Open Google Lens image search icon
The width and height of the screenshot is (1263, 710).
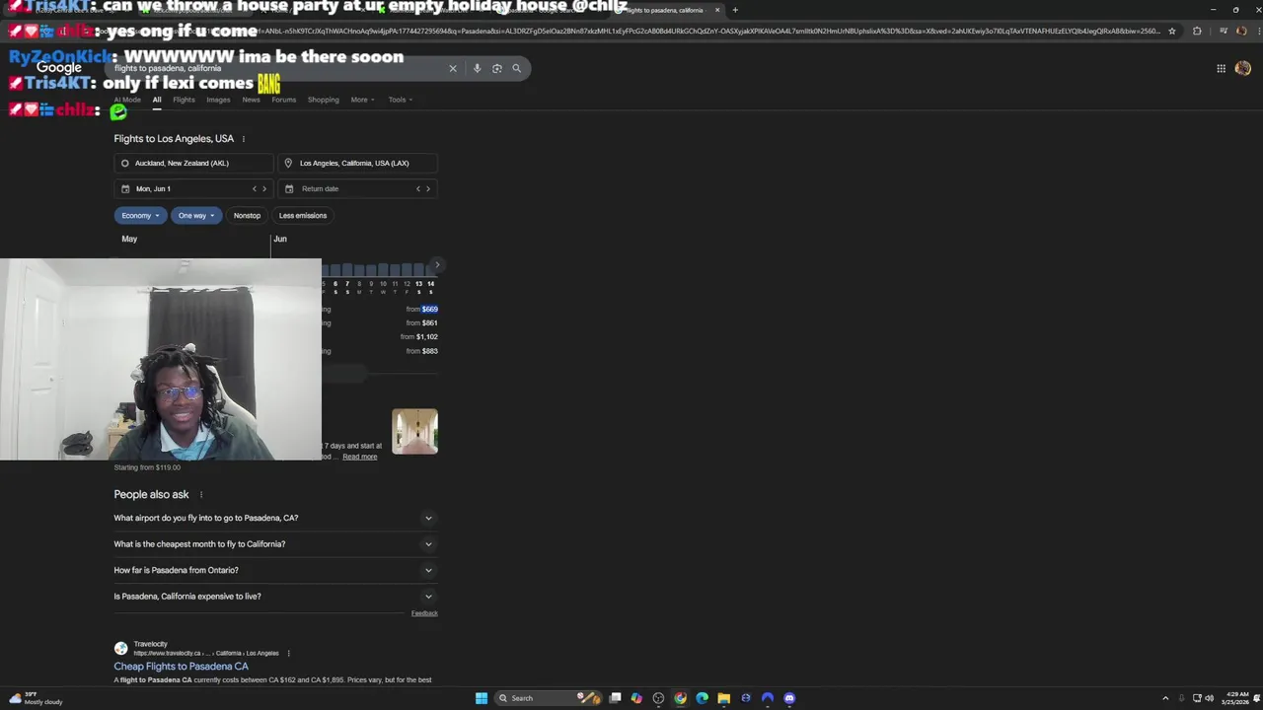[x=497, y=68]
